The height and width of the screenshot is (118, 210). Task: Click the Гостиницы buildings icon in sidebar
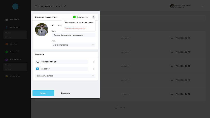7,44
